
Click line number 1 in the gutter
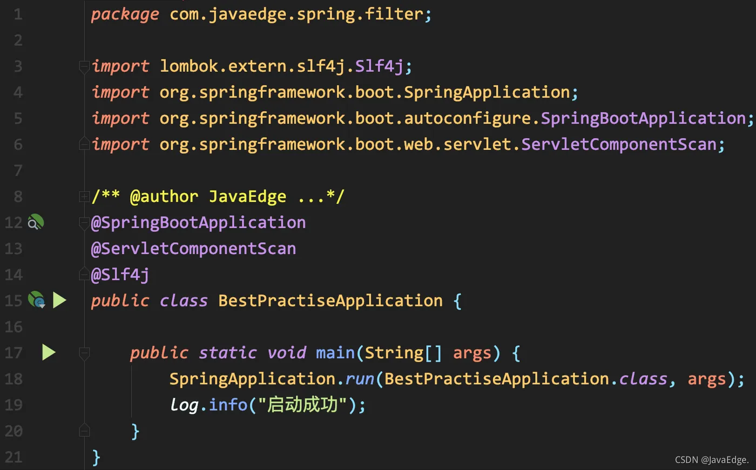[18, 15]
